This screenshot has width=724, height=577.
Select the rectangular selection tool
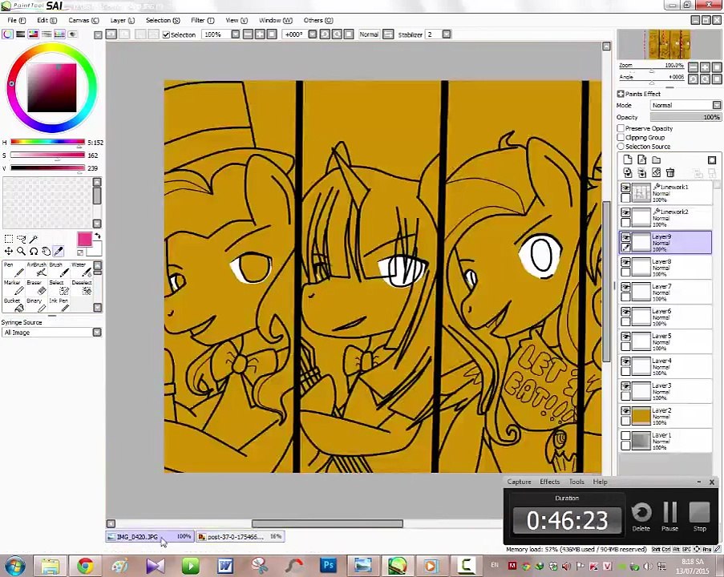pyautogui.click(x=9, y=239)
